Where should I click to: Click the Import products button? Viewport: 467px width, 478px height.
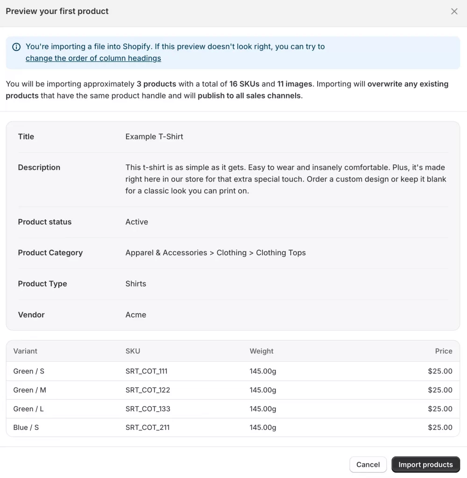click(x=425, y=464)
